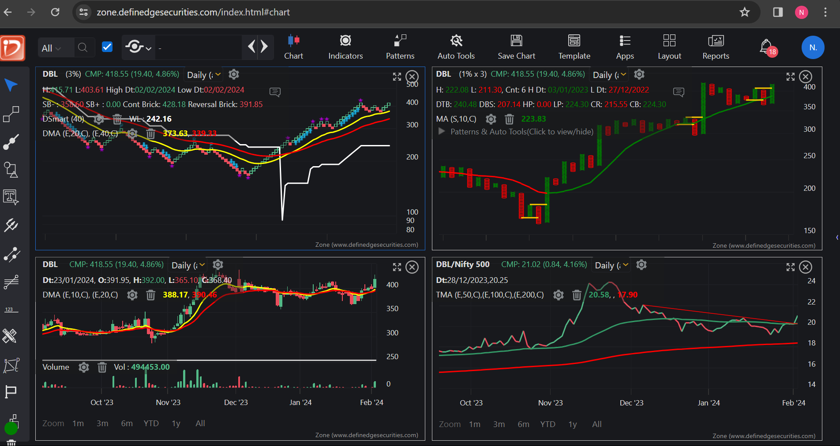Set candlestick chart zoom to 1y

coord(176,423)
